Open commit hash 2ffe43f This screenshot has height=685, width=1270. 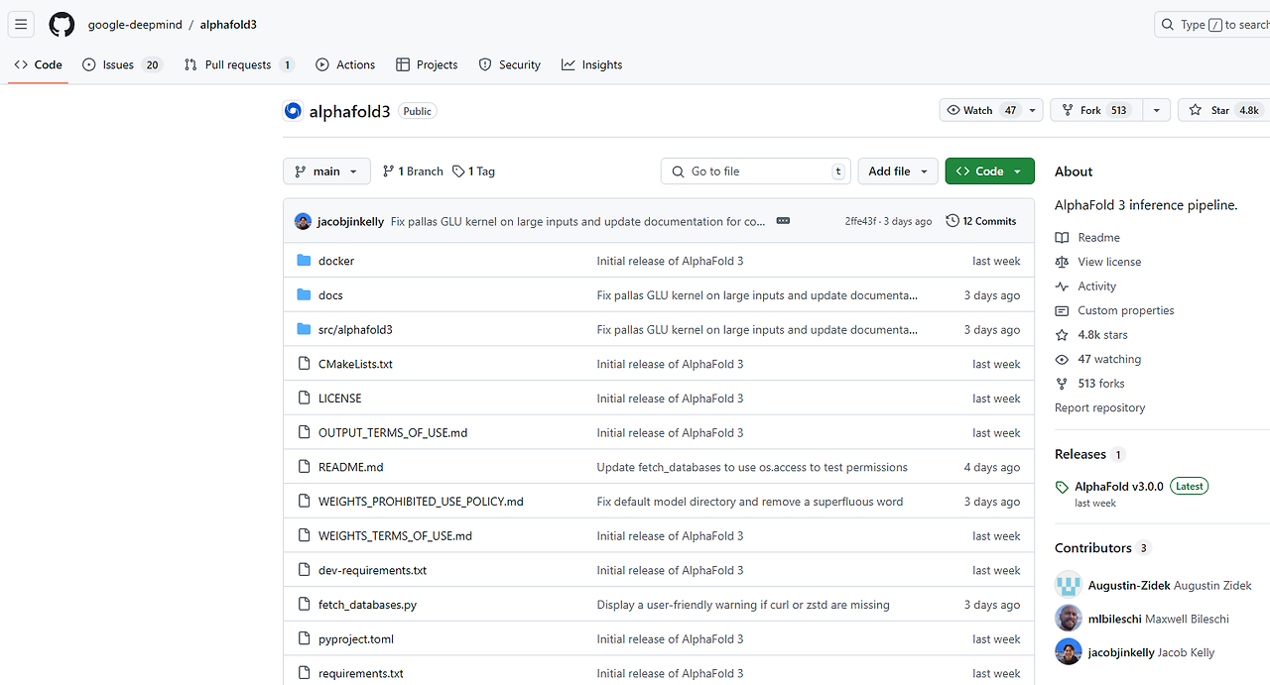[x=860, y=221]
